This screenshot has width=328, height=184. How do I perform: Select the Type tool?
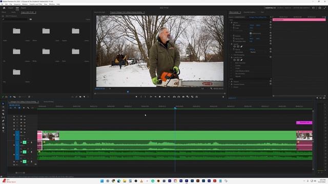click(x=3, y=131)
